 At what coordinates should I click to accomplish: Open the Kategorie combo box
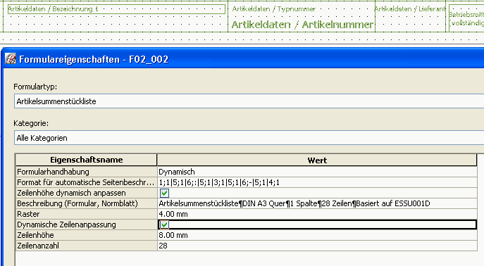click(249, 138)
